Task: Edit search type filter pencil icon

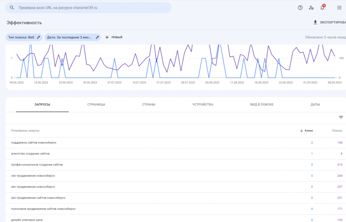Action: (x=39, y=37)
